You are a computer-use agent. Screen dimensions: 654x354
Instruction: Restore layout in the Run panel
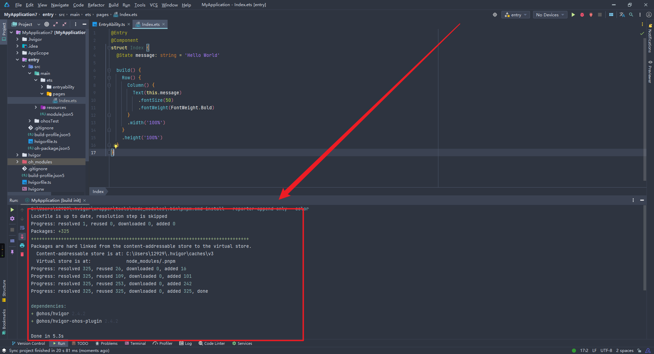coord(12,241)
